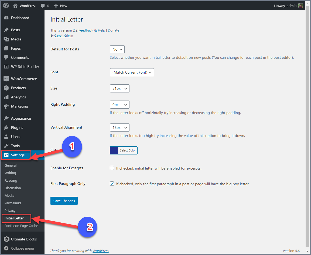The image size is (311, 255).
Task: Click the Users person icon
Action: [x=6, y=137]
